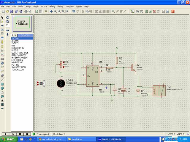Screen dimensions: 190x142
Task: Click the X-Mirror horizontal flip icon
Action: point(8,30)
